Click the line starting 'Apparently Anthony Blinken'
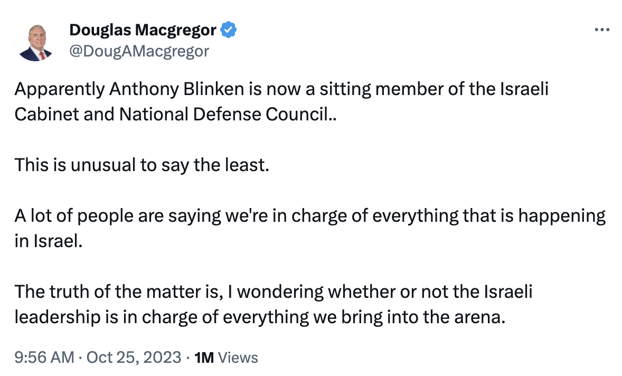The width and height of the screenshot is (622, 376). point(281,89)
